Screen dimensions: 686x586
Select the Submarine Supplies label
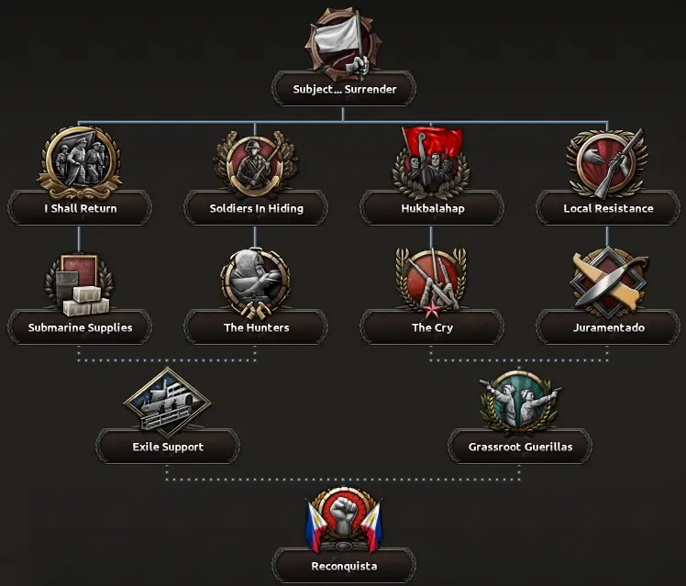point(80,327)
